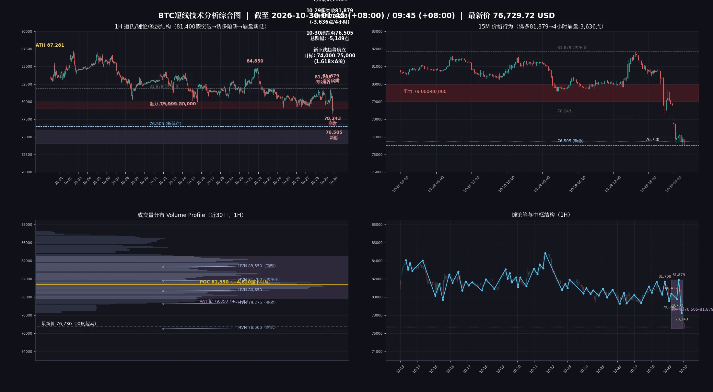Screen dimensions: 713x392
Task: Click the '81,879' label in the 缠论 chart
Action: (x=679, y=275)
